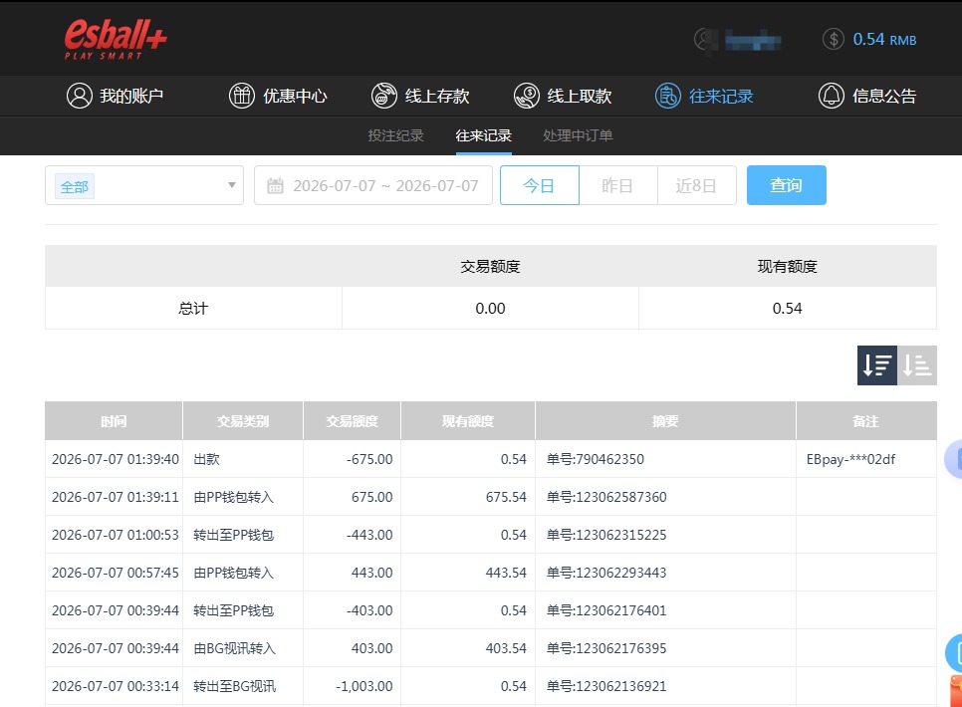Open 优惠中心 menu

pyautogui.click(x=295, y=96)
